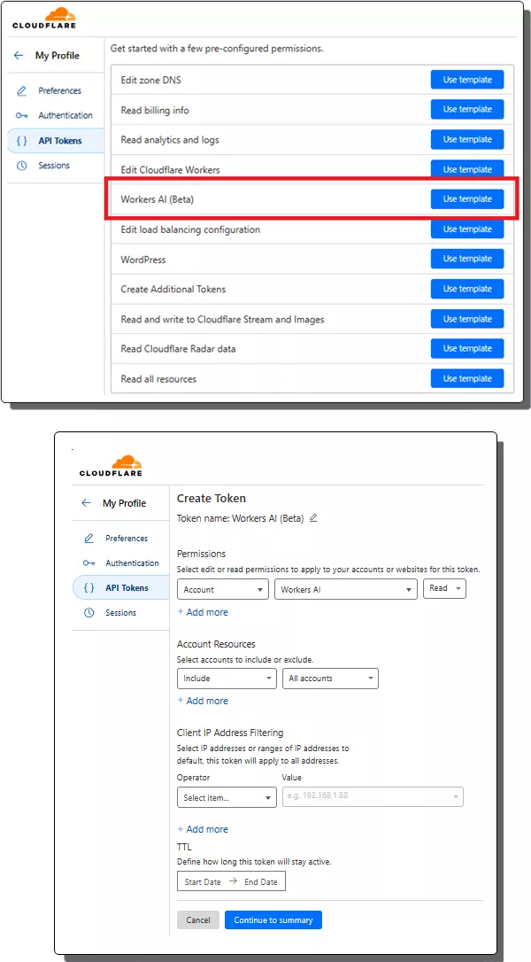This screenshot has height=962, width=531.
Task: Use the Create Additional Tokens template
Action: tap(467, 289)
